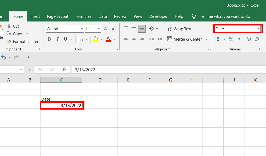This screenshot has height=156, width=266.
Task: Click the Wrap Text button
Action: (179, 29)
